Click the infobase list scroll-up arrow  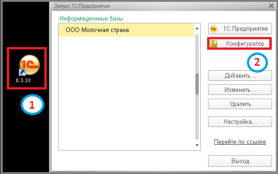pos(197,28)
